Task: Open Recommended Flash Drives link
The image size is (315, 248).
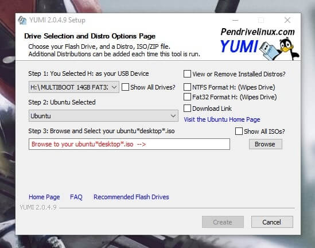Action: (x=131, y=197)
